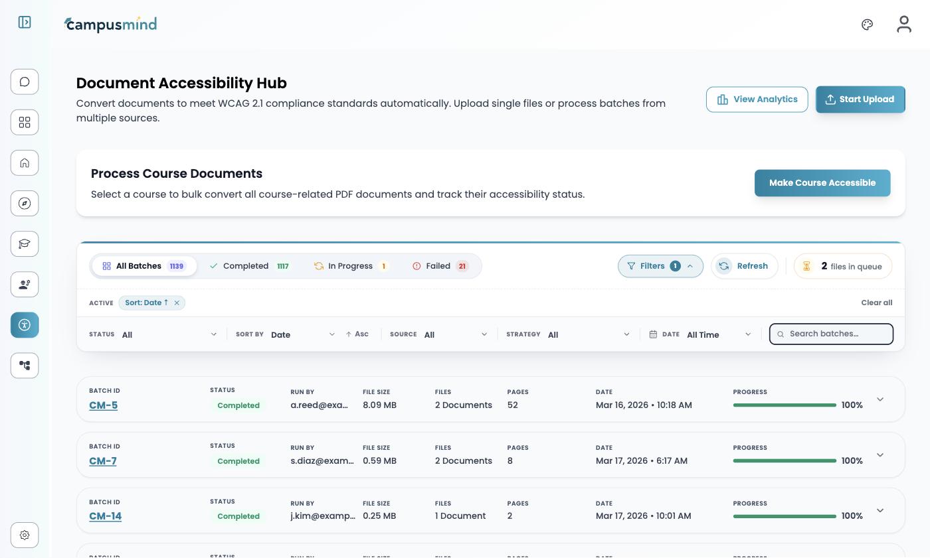The image size is (930, 558).
Task: Click the 0.25 MB file size
Action: coord(379,516)
